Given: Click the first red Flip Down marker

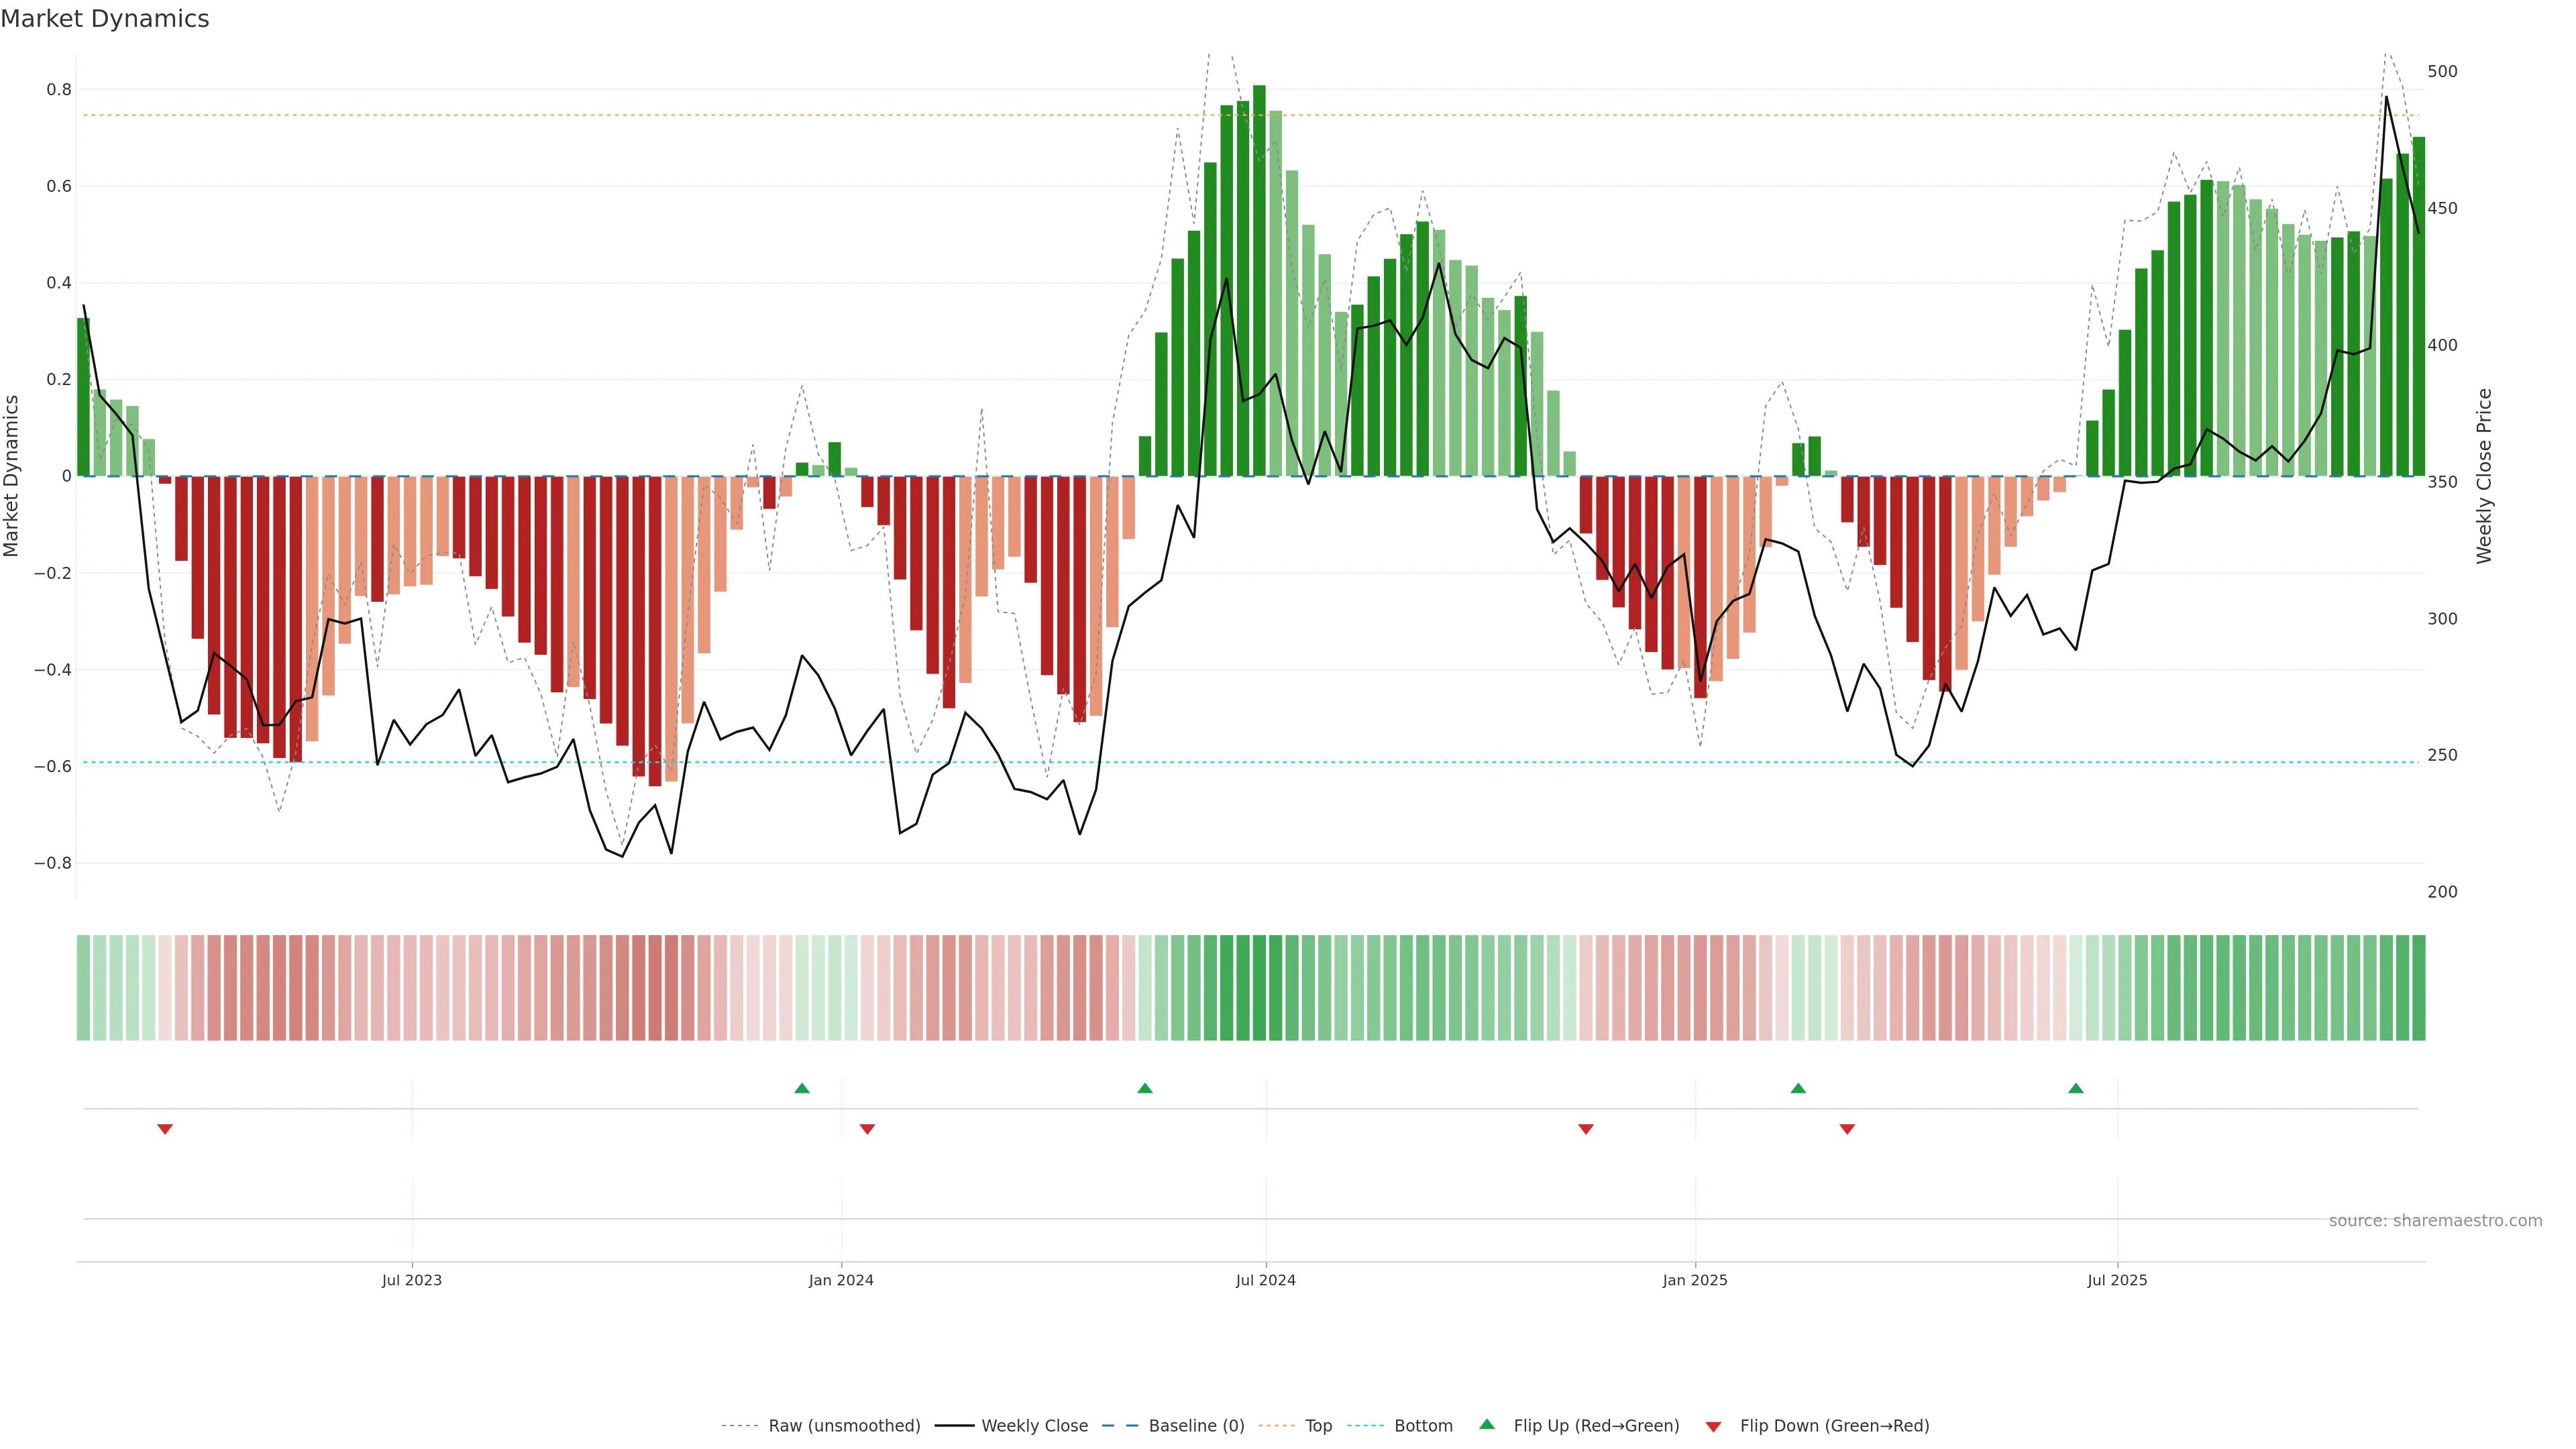Looking at the screenshot, I should 165,1129.
